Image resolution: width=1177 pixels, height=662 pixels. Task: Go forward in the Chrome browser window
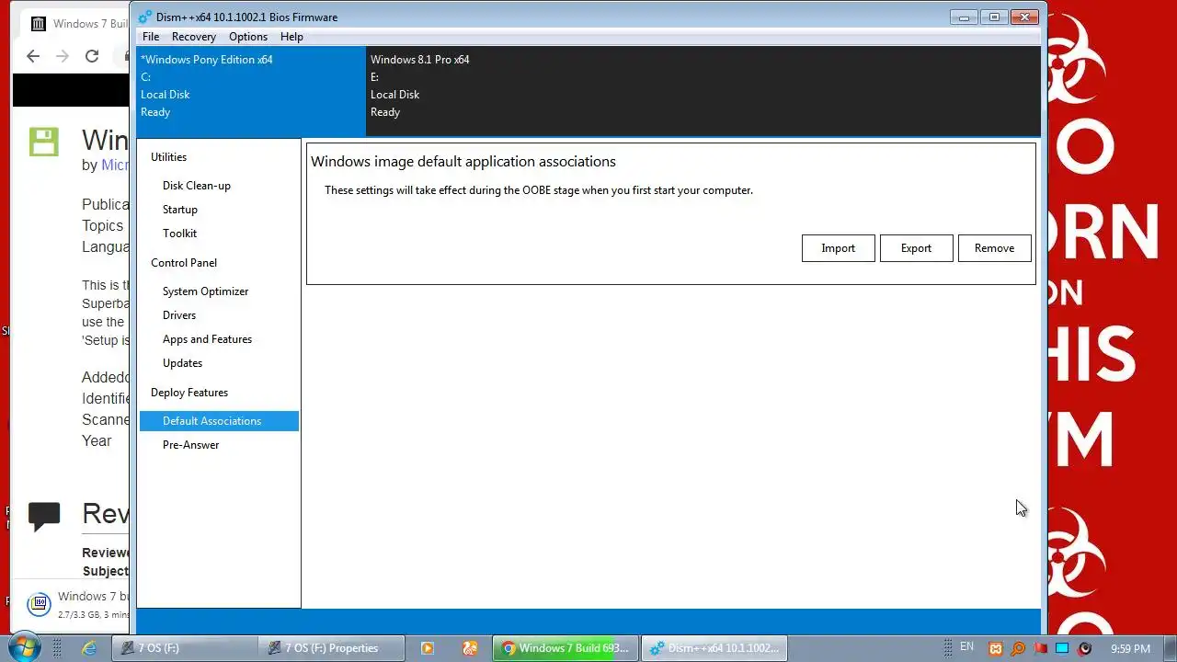63,56
